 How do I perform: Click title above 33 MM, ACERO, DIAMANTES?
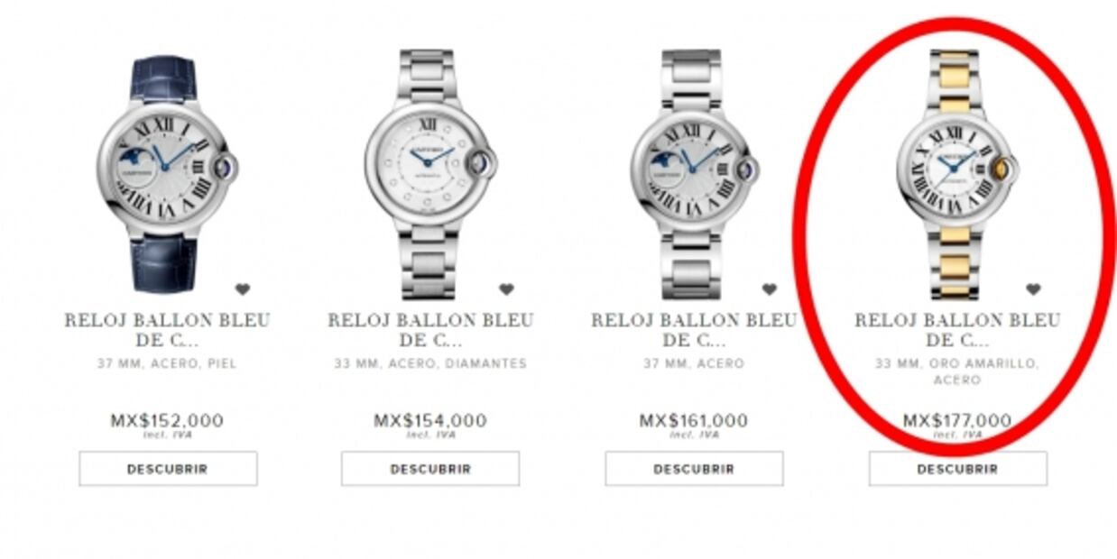[430, 330]
